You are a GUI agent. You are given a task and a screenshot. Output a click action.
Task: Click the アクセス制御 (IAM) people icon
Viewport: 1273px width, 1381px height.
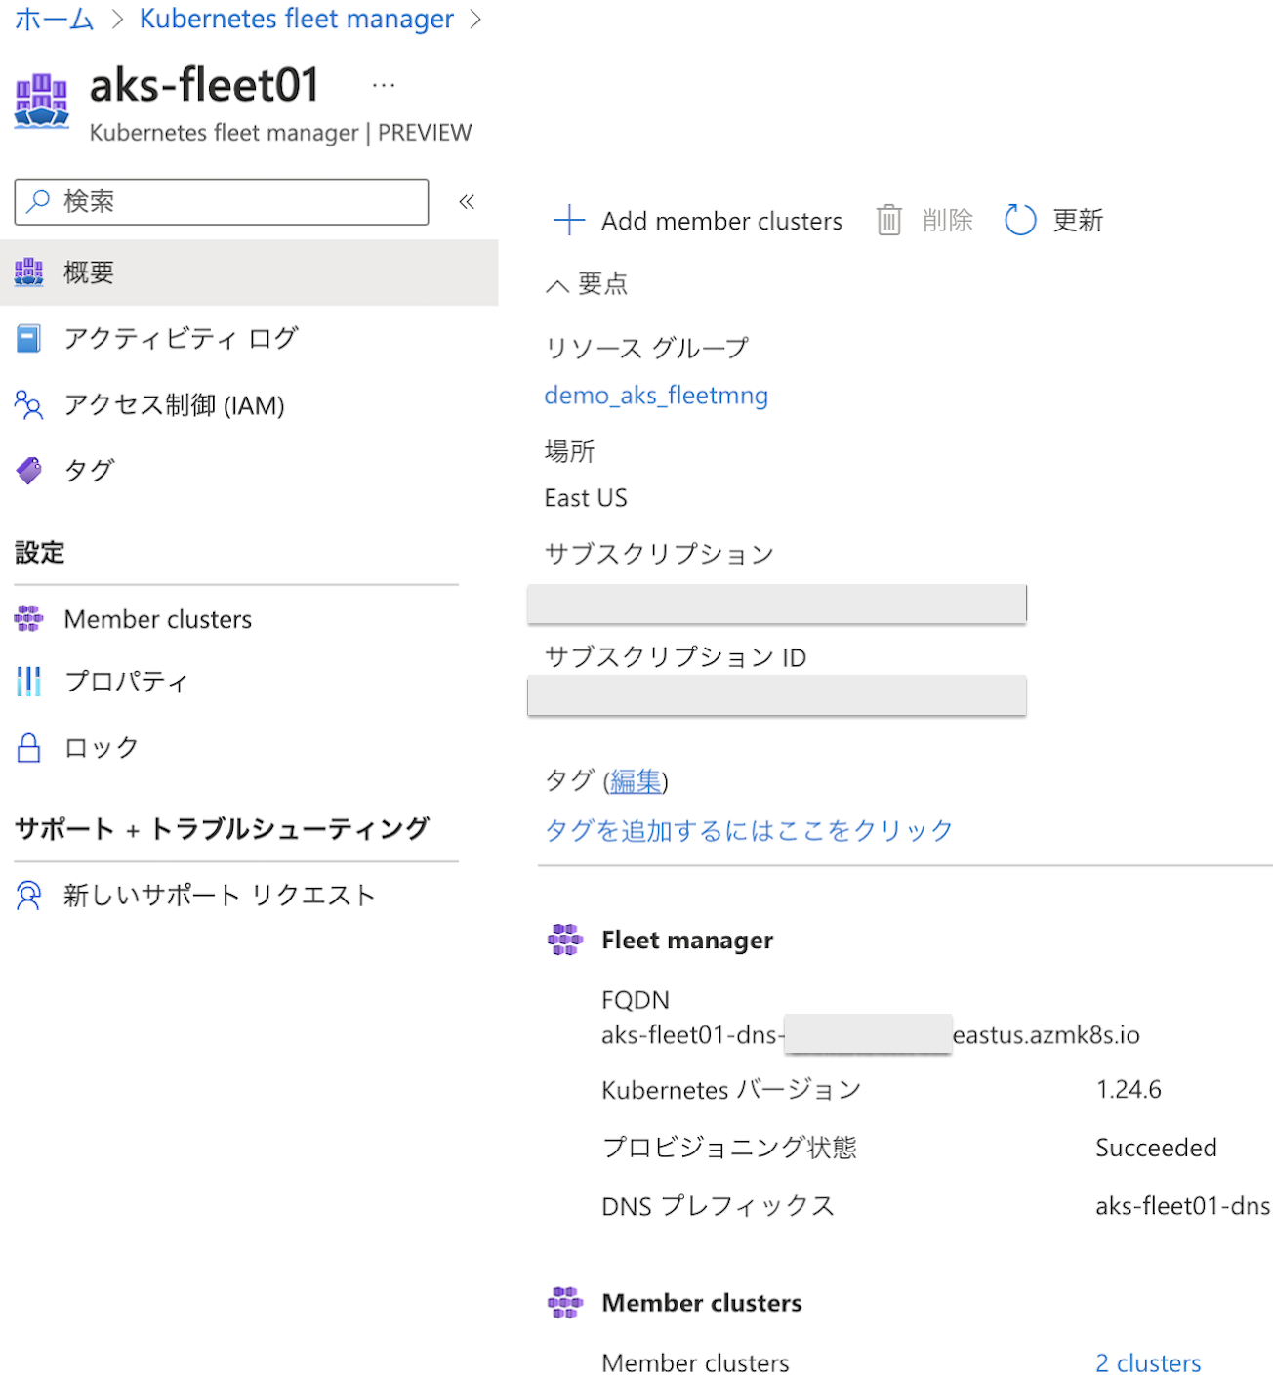point(29,404)
